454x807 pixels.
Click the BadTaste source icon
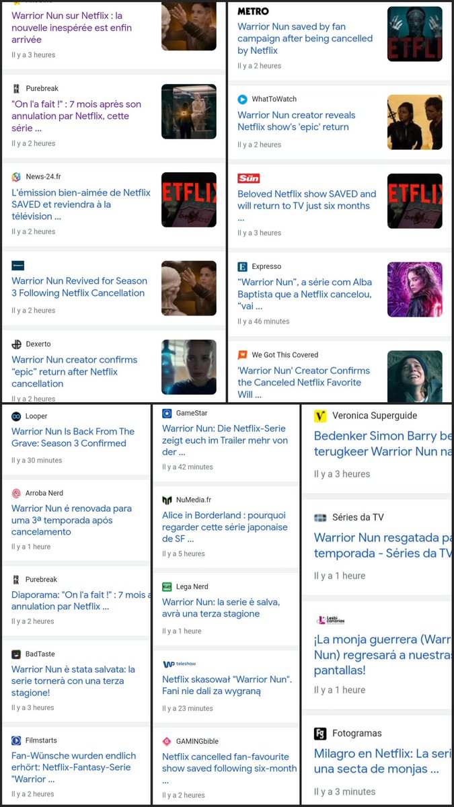[17, 654]
